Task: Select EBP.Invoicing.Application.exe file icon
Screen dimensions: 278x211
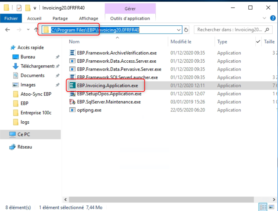Action: 72,85
